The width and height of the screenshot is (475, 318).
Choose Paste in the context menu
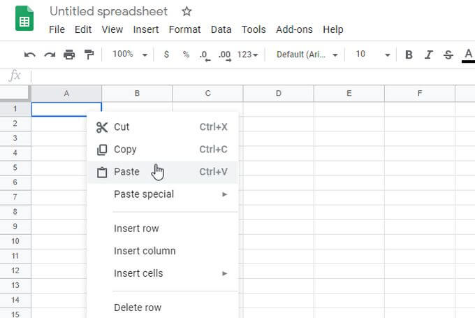point(126,172)
